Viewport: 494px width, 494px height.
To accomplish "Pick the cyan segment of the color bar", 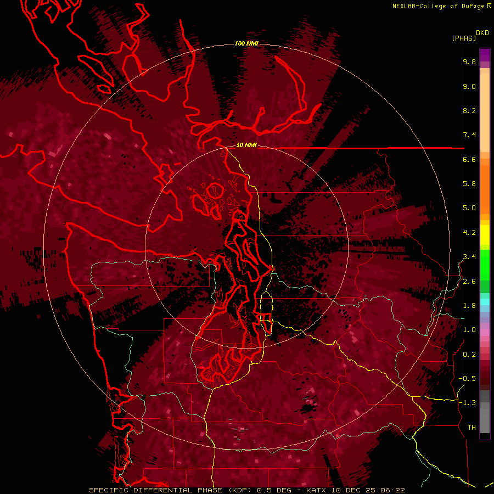I will (x=485, y=301).
